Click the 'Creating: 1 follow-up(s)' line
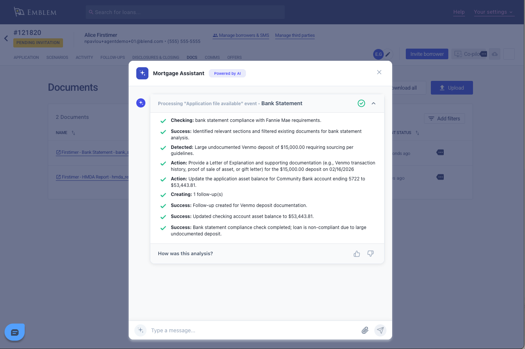 [197, 194]
